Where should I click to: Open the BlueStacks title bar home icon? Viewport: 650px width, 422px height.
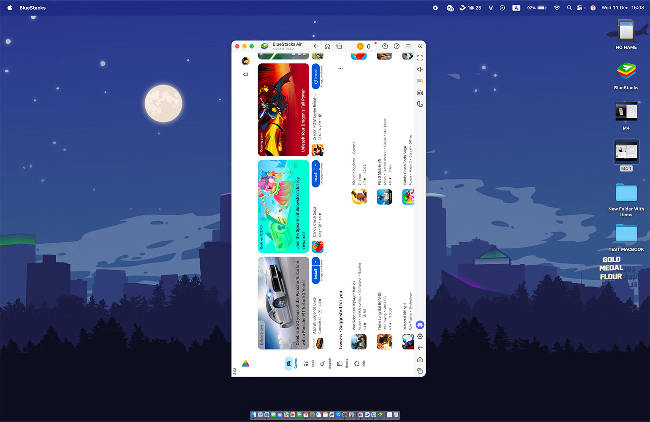pos(327,46)
